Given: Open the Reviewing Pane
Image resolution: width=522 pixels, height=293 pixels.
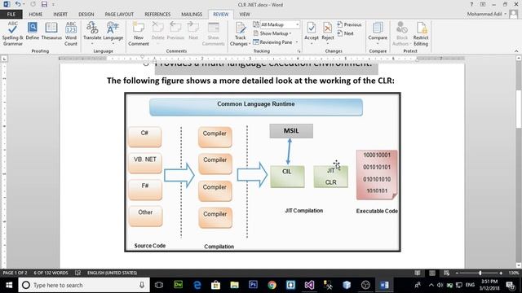Looking at the screenshot, I should (273, 42).
